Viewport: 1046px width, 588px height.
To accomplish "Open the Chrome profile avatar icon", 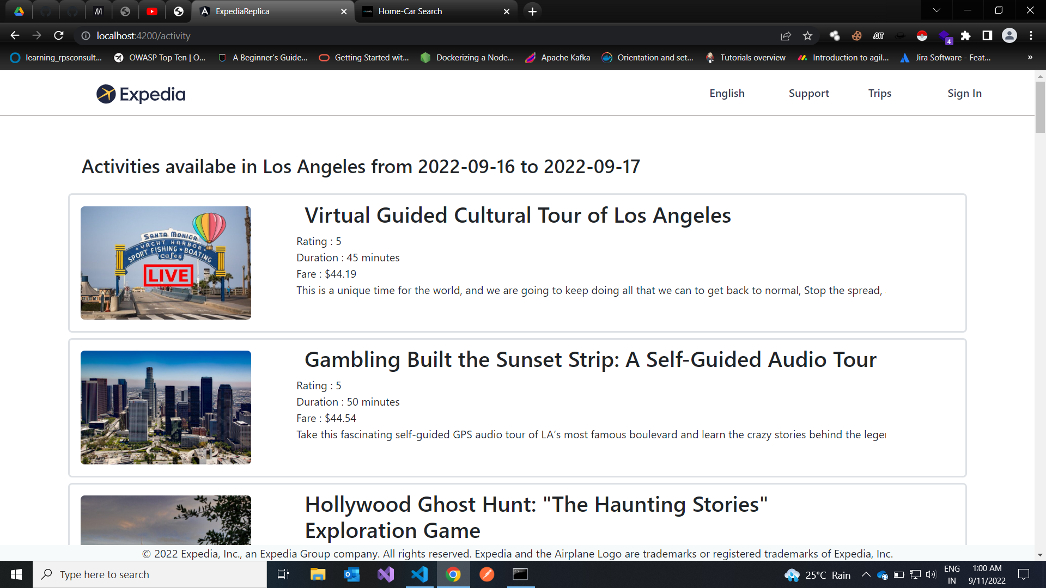I will coord(1009,36).
